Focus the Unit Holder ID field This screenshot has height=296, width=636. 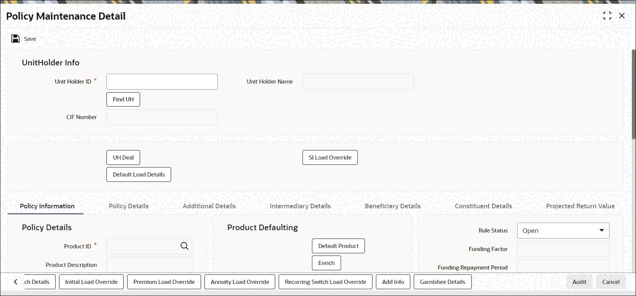tap(162, 82)
